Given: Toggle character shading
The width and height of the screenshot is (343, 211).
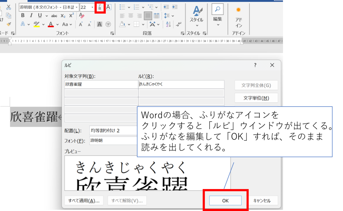Looking at the screenshot, I should click(99, 25).
